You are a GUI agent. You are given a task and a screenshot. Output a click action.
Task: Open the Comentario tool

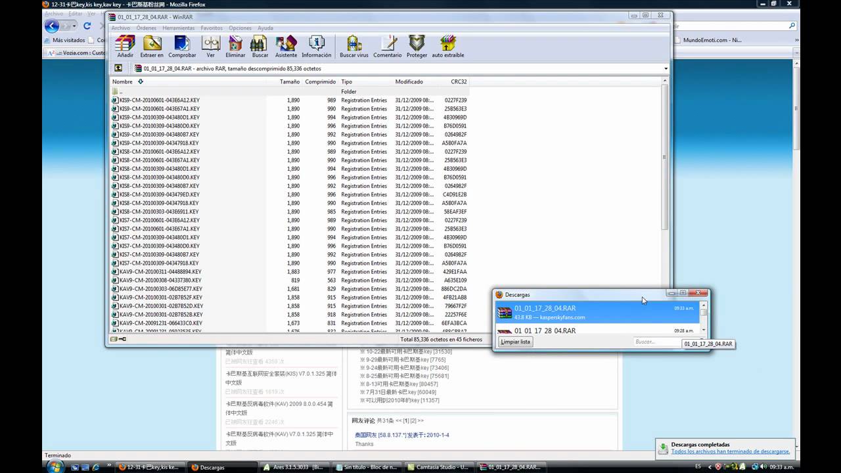pyautogui.click(x=388, y=46)
